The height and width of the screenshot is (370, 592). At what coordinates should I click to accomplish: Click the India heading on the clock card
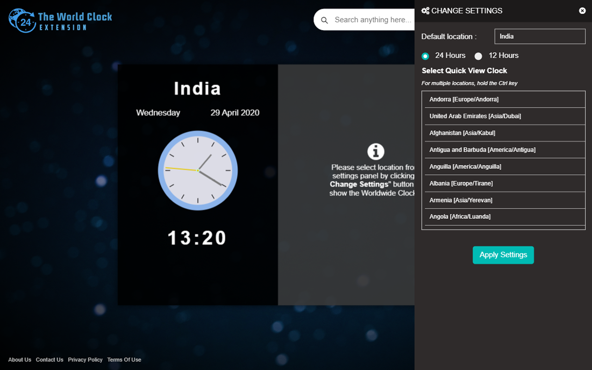[x=197, y=88]
